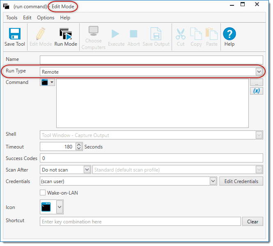Click the Edit Credentials button
273x246 pixels.
click(x=241, y=181)
